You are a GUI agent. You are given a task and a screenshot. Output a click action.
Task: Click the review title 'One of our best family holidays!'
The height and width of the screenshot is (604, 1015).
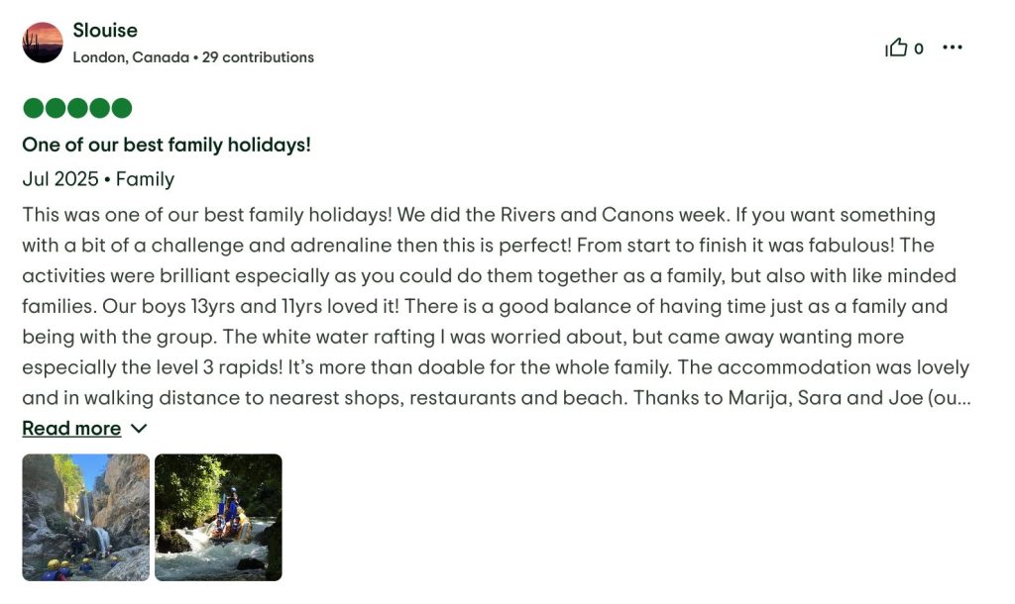coord(167,145)
